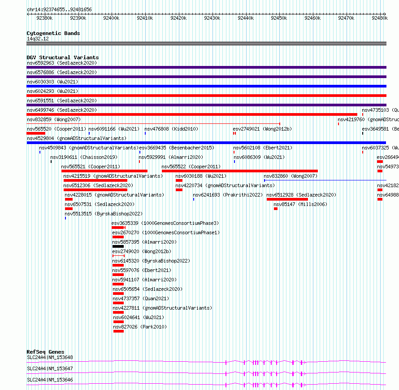
Task: Click the RefSeq Genes track title
Action: 45,352
